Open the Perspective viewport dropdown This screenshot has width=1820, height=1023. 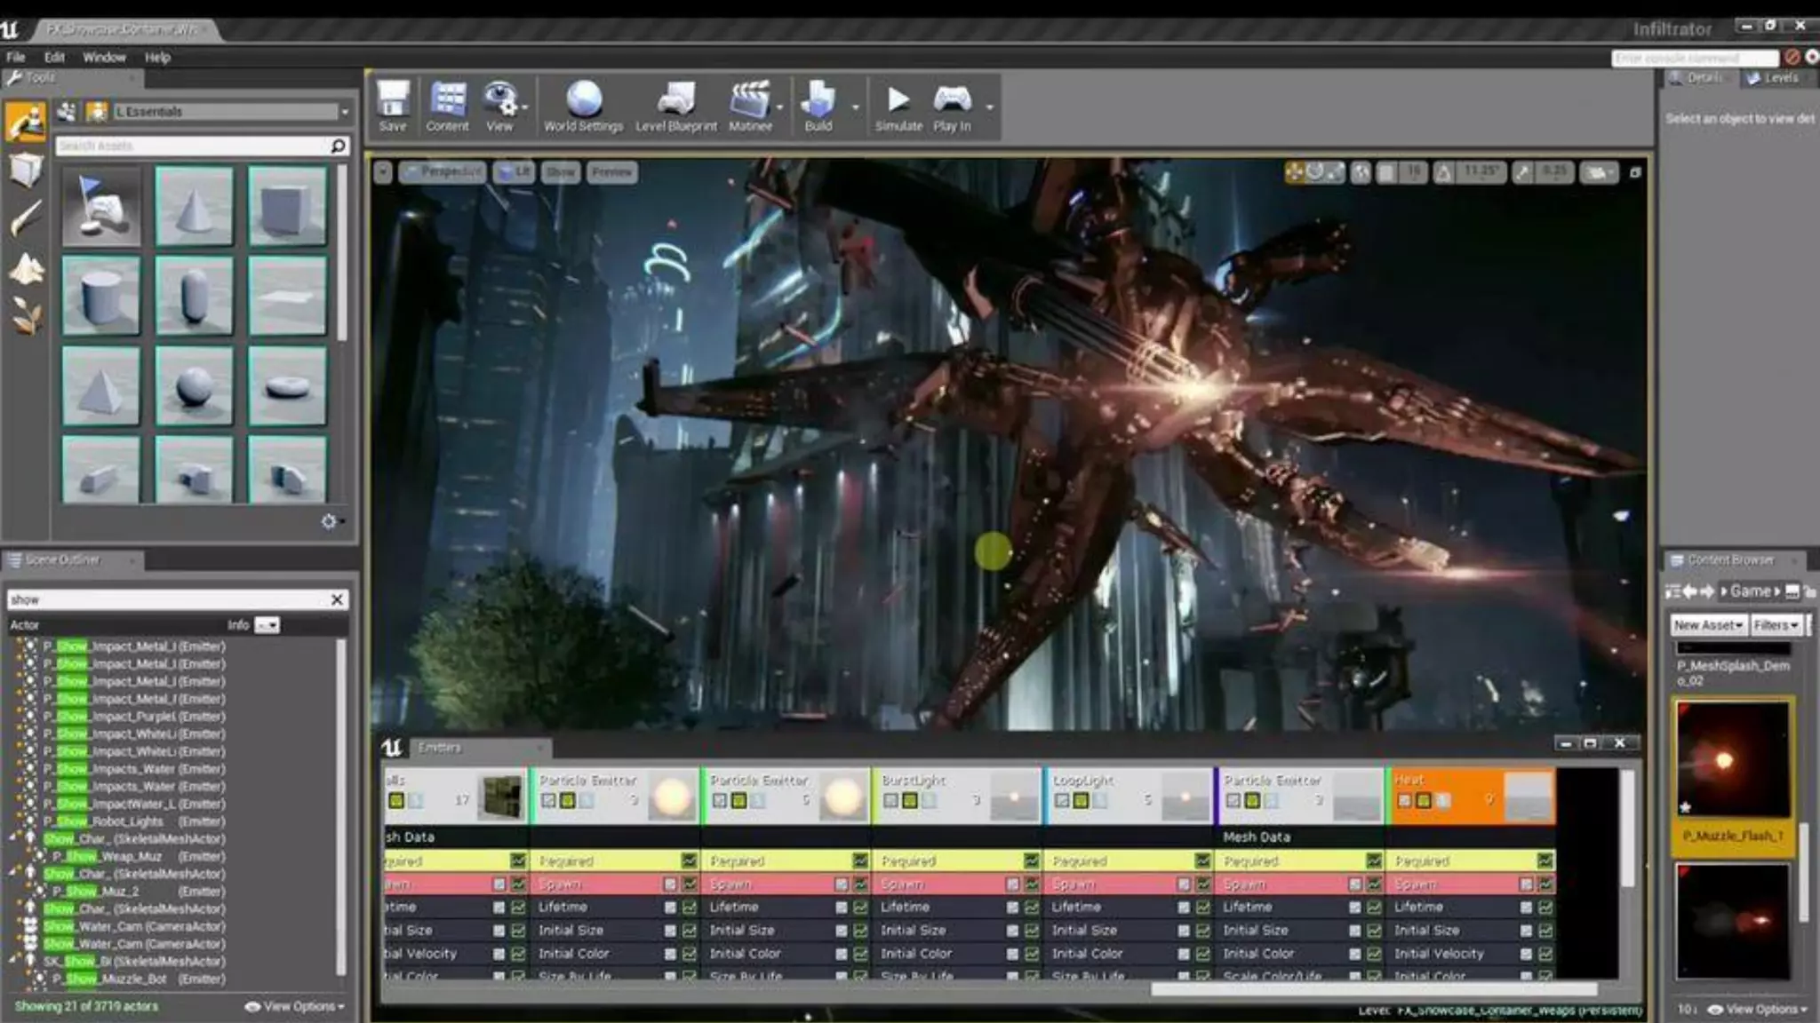443,171
